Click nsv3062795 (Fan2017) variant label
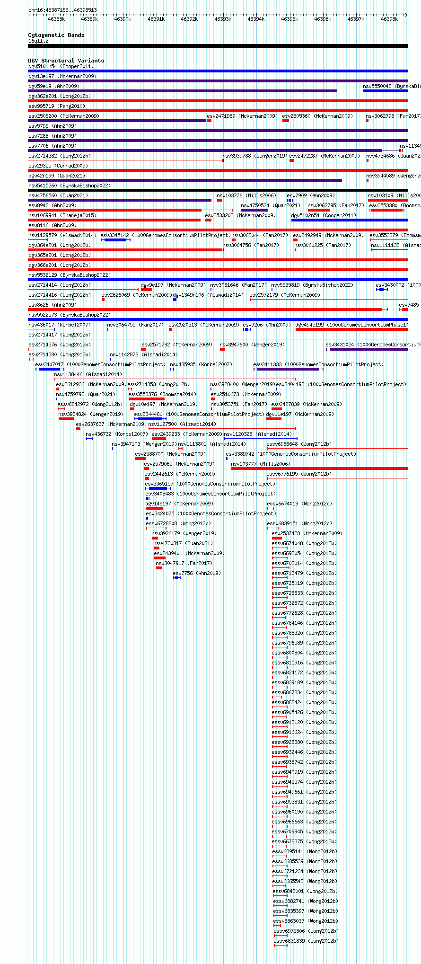Image resolution: width=421 pixels, height=964 pixels. click(336, 205)
